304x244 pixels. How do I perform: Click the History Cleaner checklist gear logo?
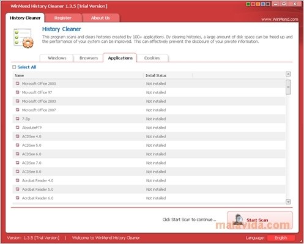[23, 38]
